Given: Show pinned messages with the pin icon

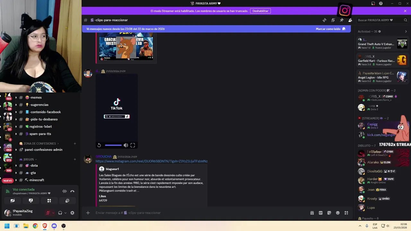Looking at the screenshot, I should pyautogui.click(x=342, y=20).
